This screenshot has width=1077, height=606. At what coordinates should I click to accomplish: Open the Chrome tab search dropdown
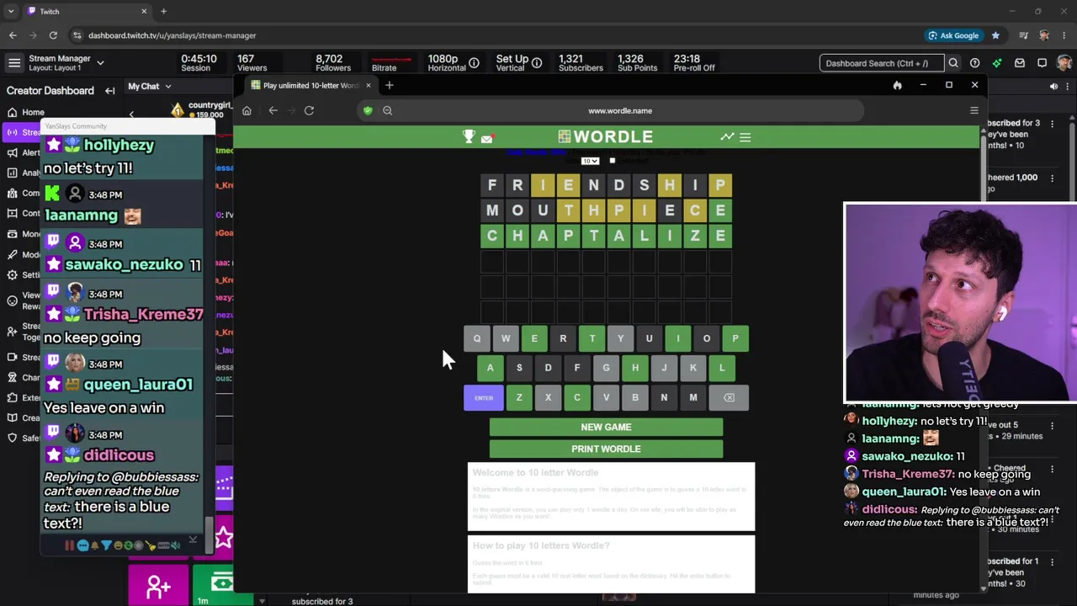pyautogui.click(x=11, y=11)
